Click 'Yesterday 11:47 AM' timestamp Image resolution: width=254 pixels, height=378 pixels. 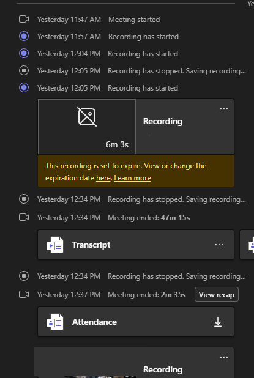pyautogui.click(x=69, y=20)
